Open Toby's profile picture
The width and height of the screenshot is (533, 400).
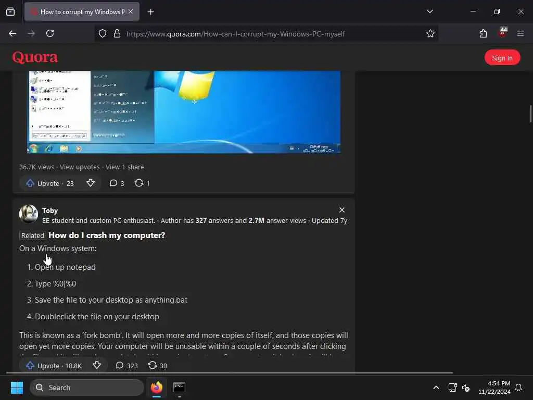[29, 214]
